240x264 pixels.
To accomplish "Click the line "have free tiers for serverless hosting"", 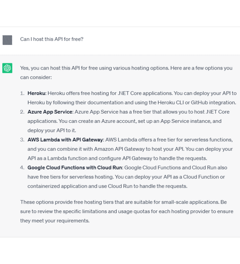I will (80, 177).
